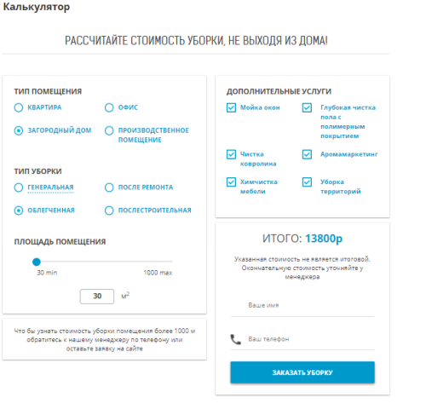Toggle the Аромамаркетинг checkbox
Screen dimensions: 426x415
click(307, 154)
